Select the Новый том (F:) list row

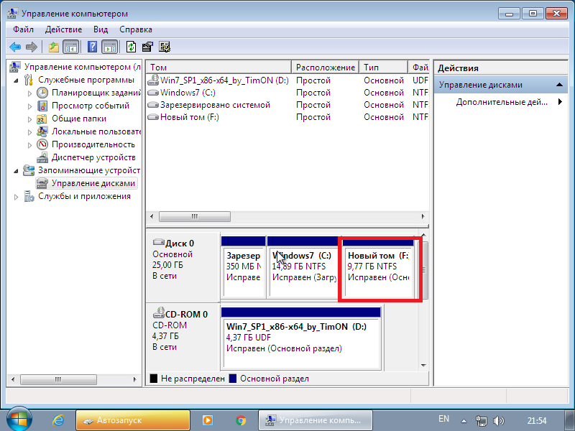pyautogui.click(x=288, y=117)
